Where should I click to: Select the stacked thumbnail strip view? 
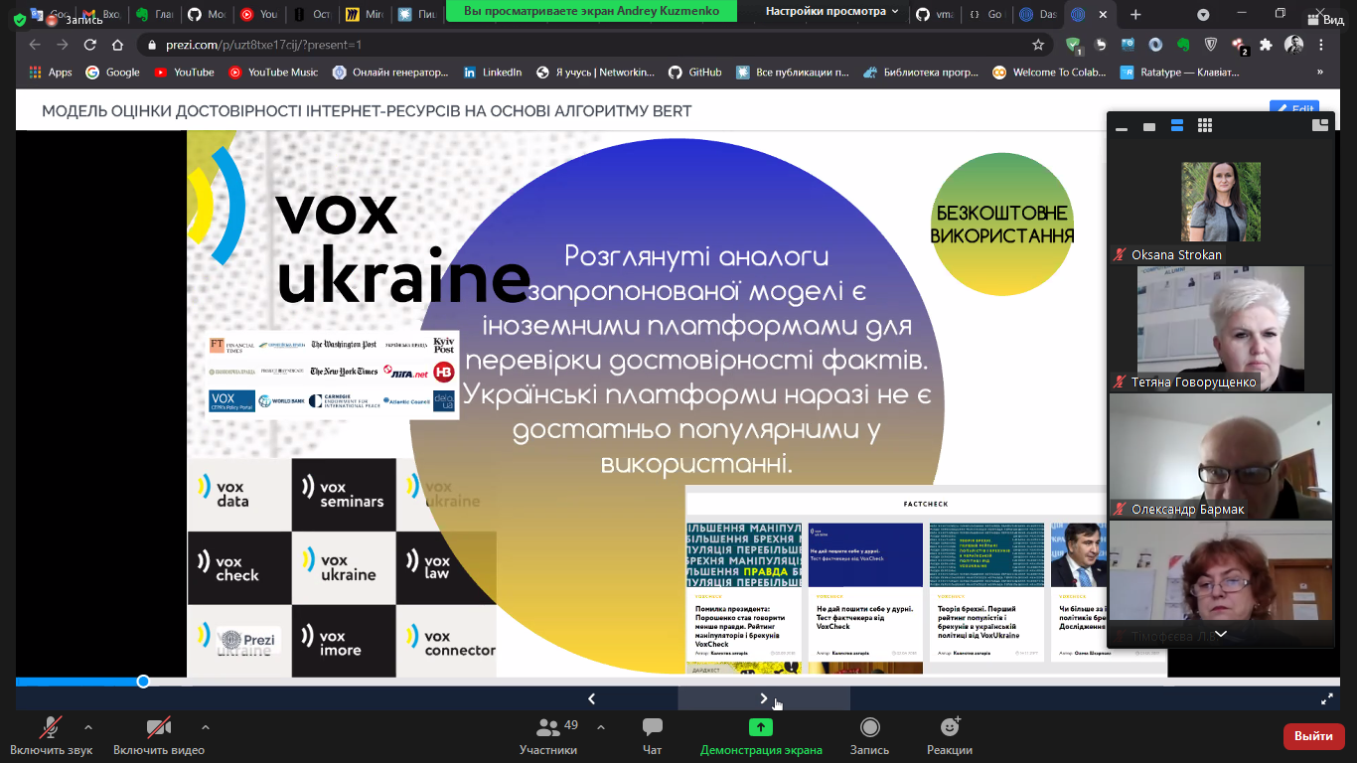[1177, 126]
